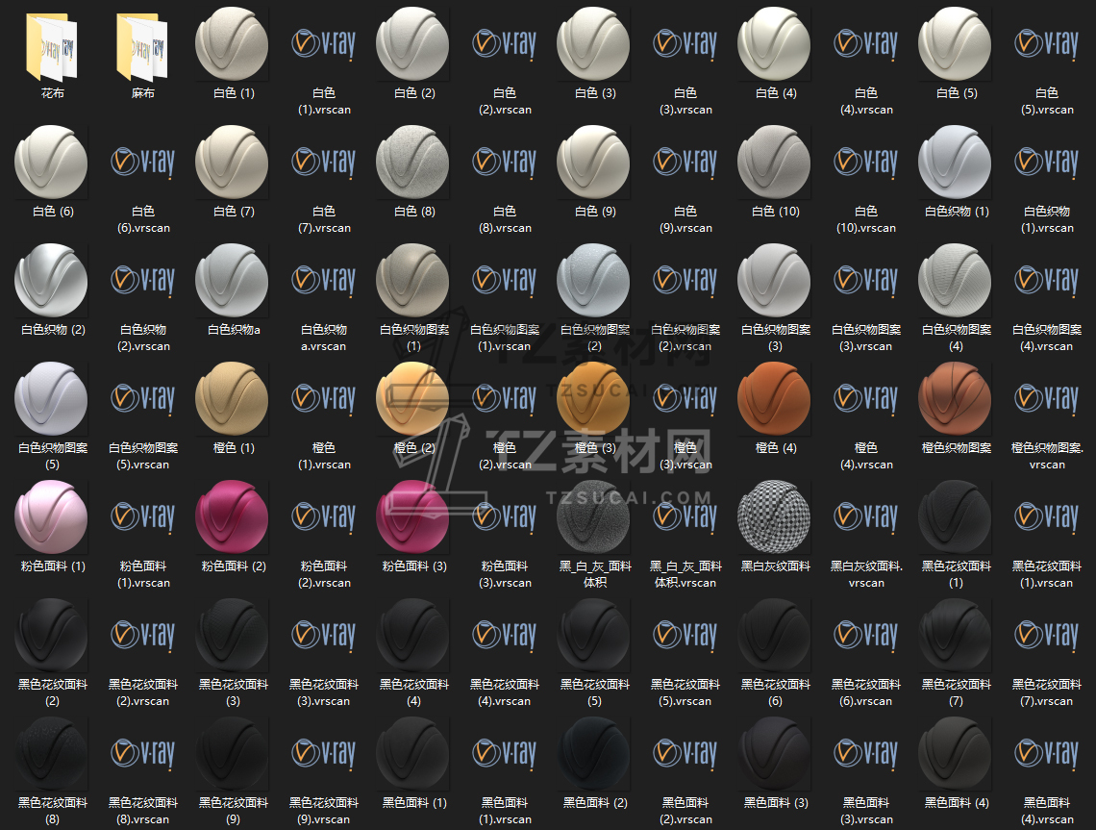Image resolution: width=1096 pixels, height=830 pixels.
Task: Open the 花布 folder
Action: (52, 47)
